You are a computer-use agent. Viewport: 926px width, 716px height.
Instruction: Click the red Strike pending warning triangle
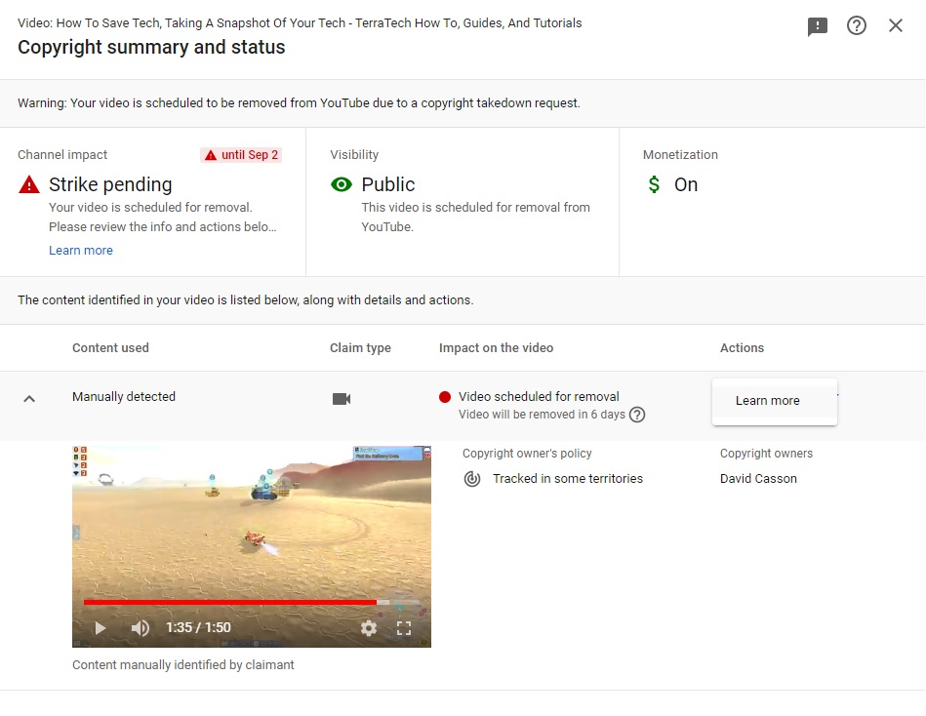point(29,184)
